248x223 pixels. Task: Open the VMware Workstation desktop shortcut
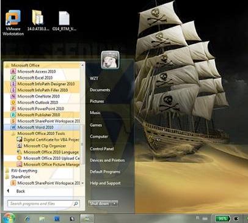point(13,23)
